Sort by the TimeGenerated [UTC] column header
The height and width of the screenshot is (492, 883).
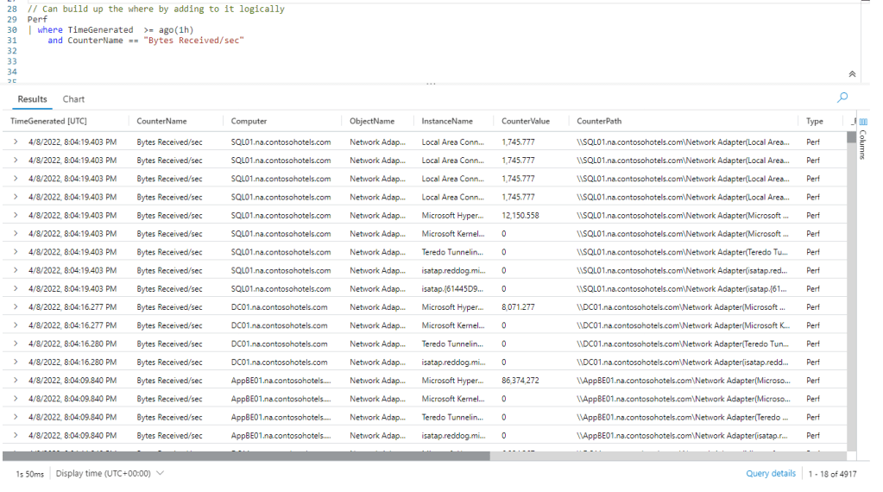pyautogui.click(x=49, y=122)
